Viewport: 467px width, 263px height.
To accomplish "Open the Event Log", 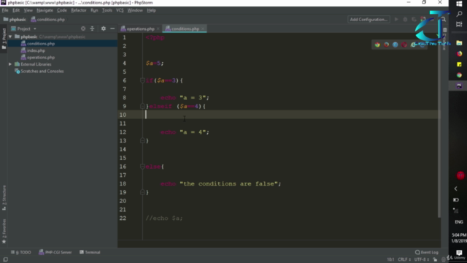I will (426, 252).
